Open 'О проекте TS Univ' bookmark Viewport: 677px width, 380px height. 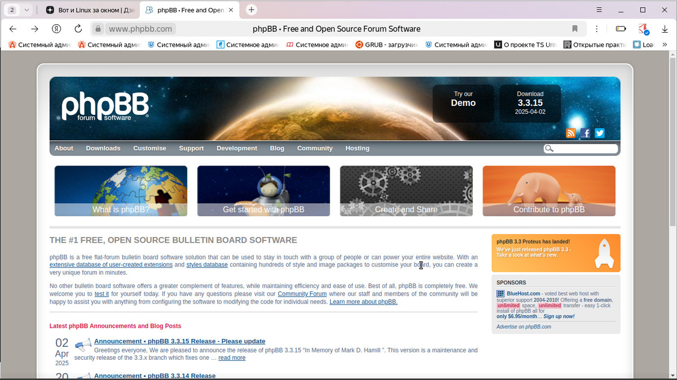point(525,44)
